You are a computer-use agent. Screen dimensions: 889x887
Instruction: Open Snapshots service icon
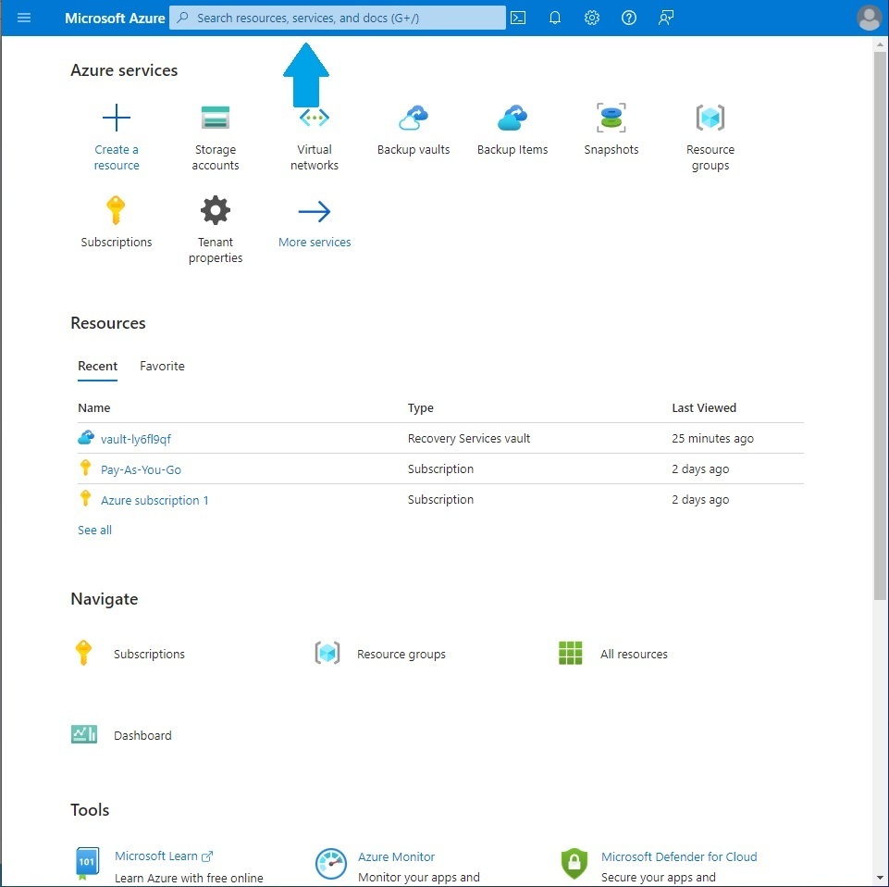(x=611, y=118)
